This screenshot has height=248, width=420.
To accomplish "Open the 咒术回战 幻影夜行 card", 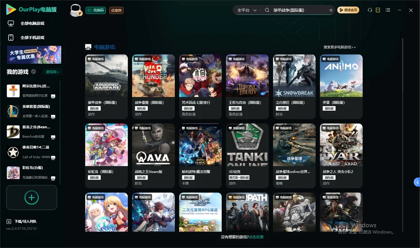I will 200,87.
